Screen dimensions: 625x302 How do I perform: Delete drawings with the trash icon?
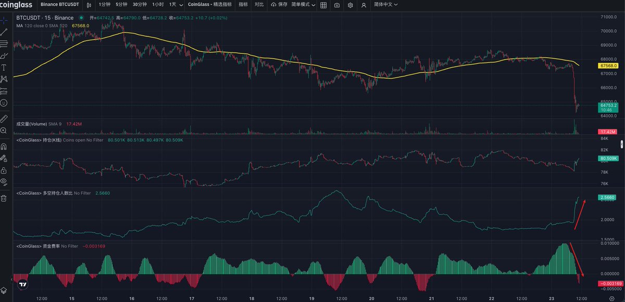(4, 198)
